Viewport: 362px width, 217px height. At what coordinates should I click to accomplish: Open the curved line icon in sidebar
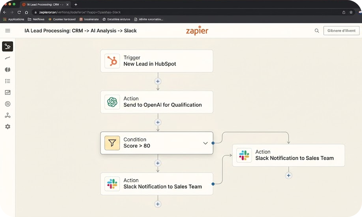[x=8, y=58]
